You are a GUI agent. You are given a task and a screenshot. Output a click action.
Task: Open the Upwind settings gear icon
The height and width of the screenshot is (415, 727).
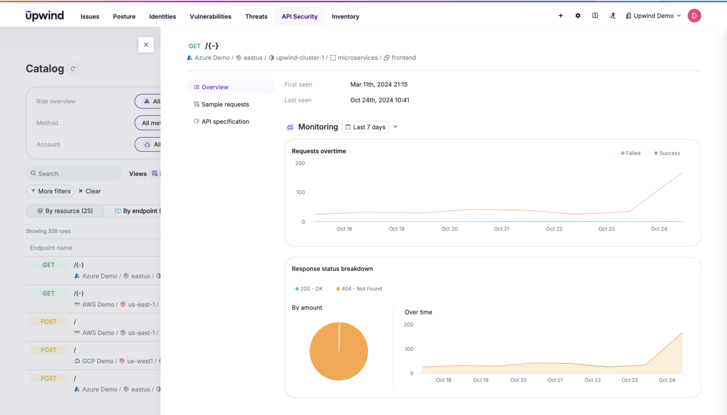pos(577,16)
